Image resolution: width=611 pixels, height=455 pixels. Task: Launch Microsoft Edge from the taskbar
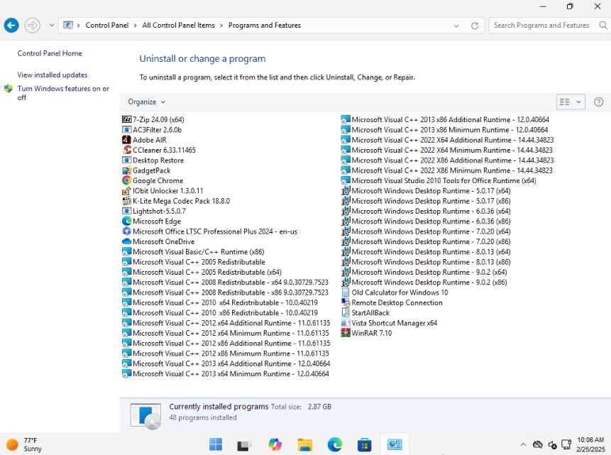(335, 444)
